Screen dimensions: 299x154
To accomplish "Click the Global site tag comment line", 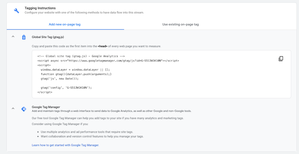I will [81, 56].
